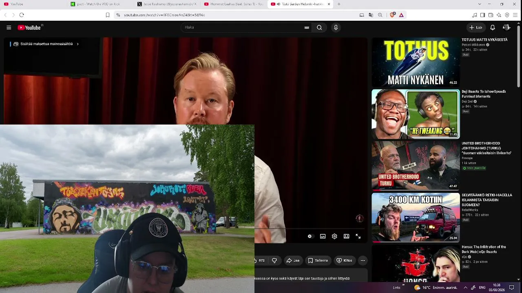Open United Brotherhood Turku video thumbnail
This screenshot has height=293, width=522.
pyautogui.click(x=416, y=166)
